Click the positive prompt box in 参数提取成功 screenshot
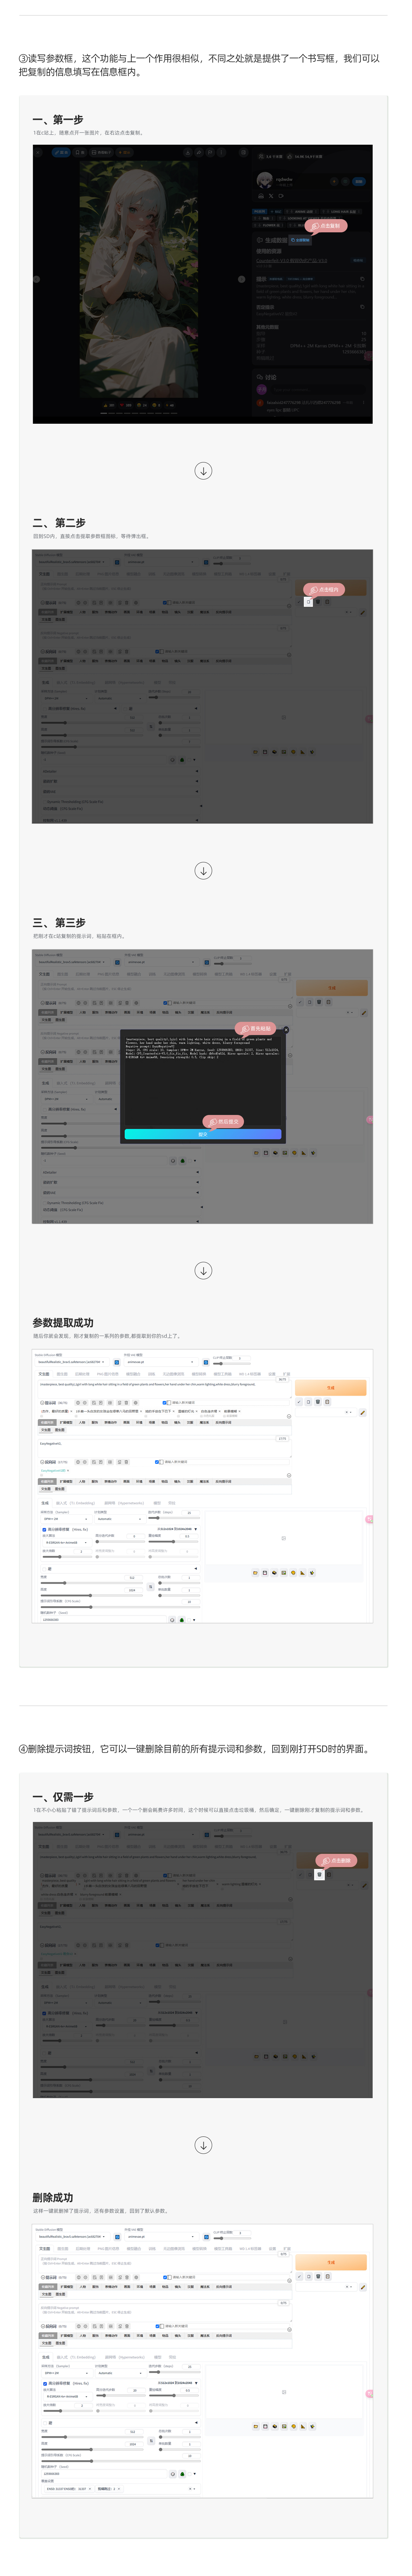This screenshot has width=412, height=2576. tap(165, 1389)
